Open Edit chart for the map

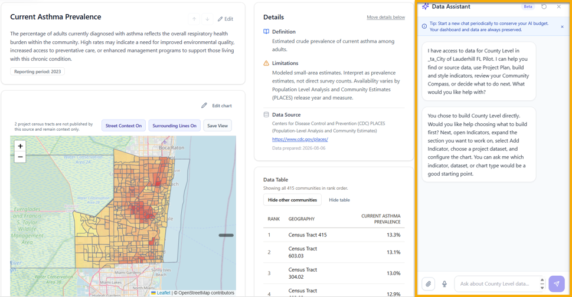[217, 105]
